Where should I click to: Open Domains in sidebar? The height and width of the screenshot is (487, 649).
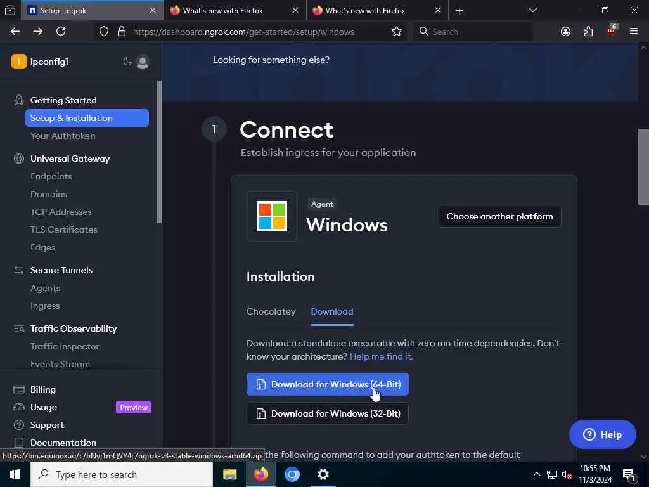(x=49, y=194)
